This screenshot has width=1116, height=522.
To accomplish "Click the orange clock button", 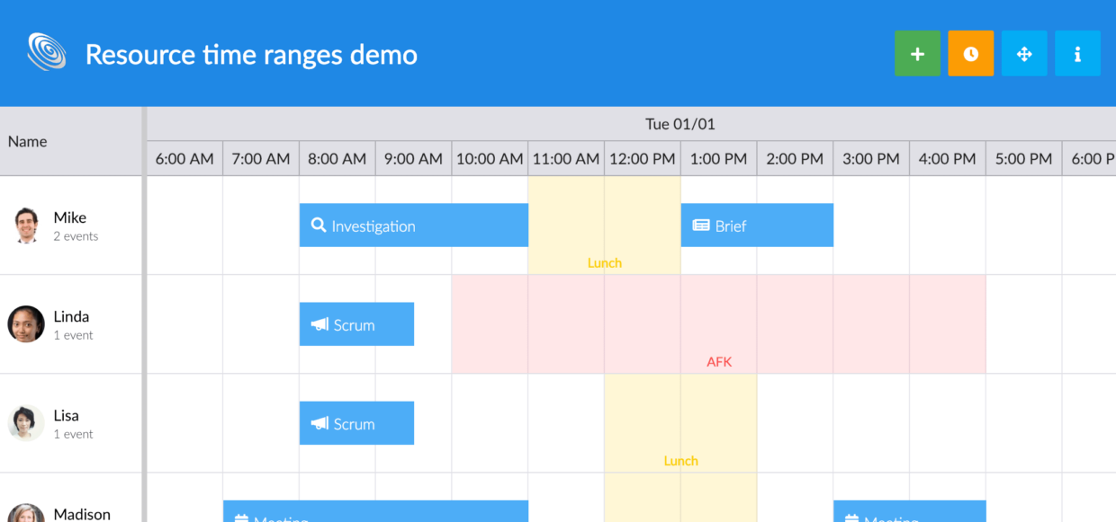I will (970, 54).
